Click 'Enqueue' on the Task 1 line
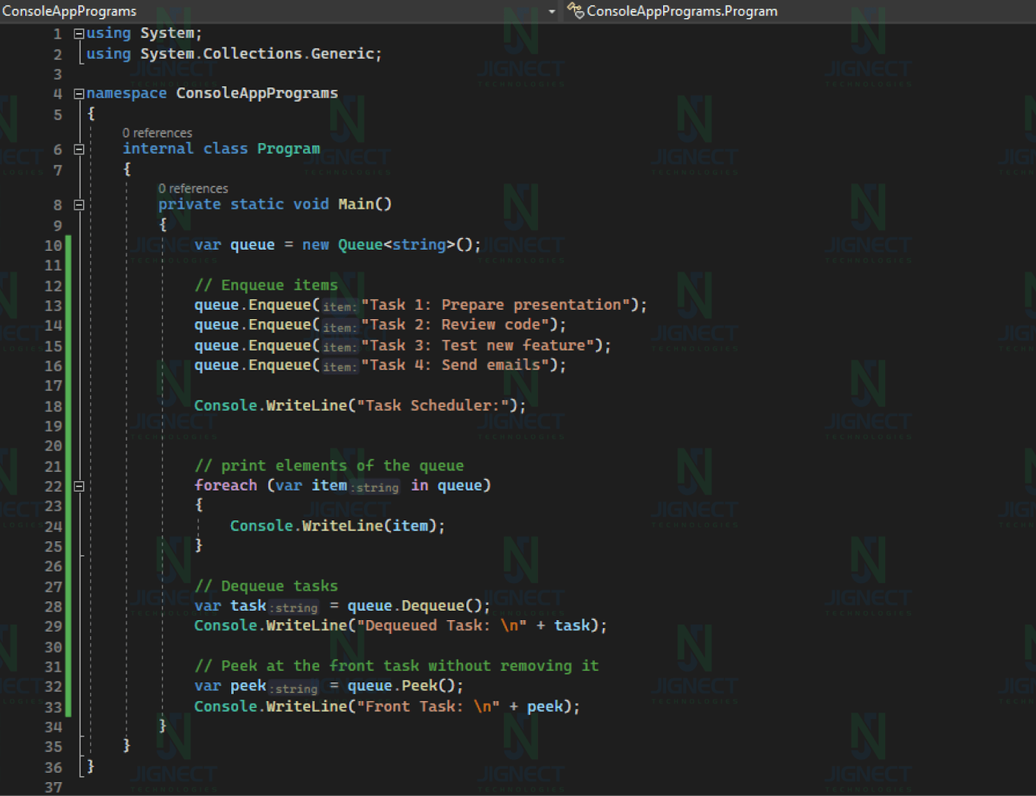 tap(280, 305)
